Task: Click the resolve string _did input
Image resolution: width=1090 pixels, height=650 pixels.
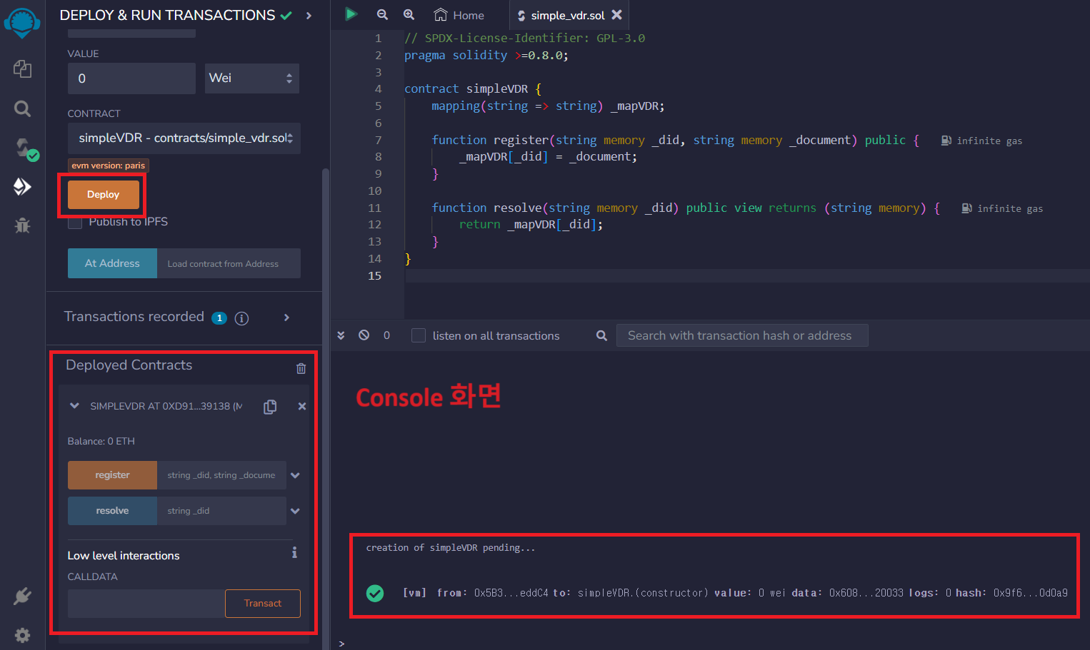Action: click(221, 511)
